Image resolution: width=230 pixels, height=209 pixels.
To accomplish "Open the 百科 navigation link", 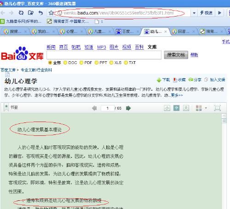I will click(139, 47).
